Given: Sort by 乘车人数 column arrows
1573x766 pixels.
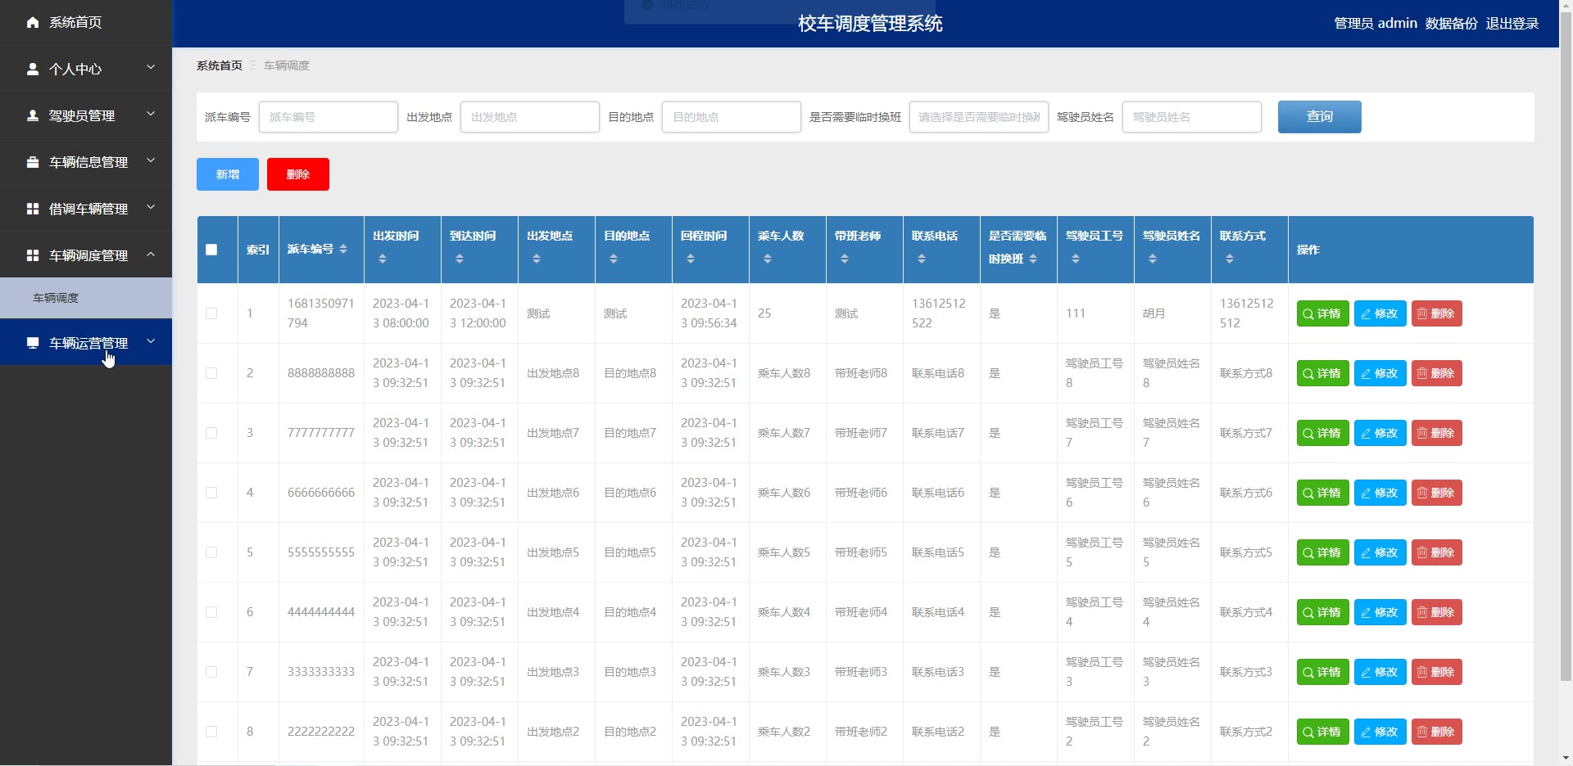Looking at the screenshot, I should (x=768, y=259).
